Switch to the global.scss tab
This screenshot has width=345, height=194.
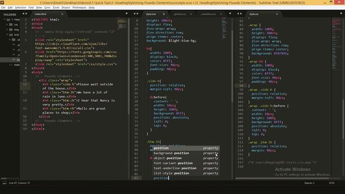coord(180,14)
